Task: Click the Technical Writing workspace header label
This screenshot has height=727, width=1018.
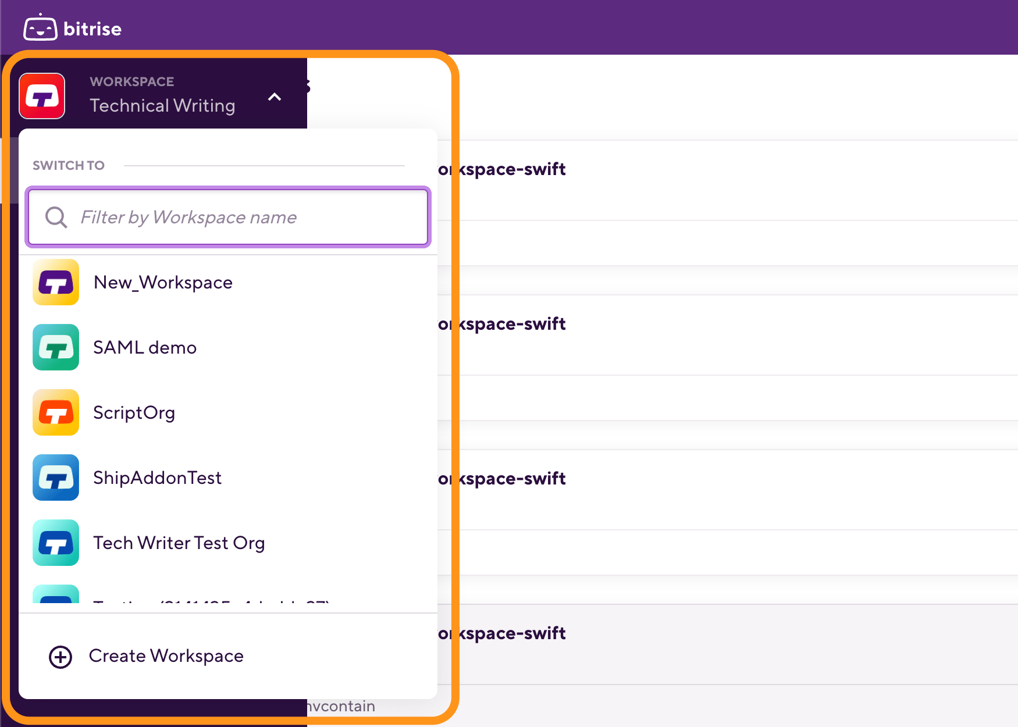Action: [163, 106]
